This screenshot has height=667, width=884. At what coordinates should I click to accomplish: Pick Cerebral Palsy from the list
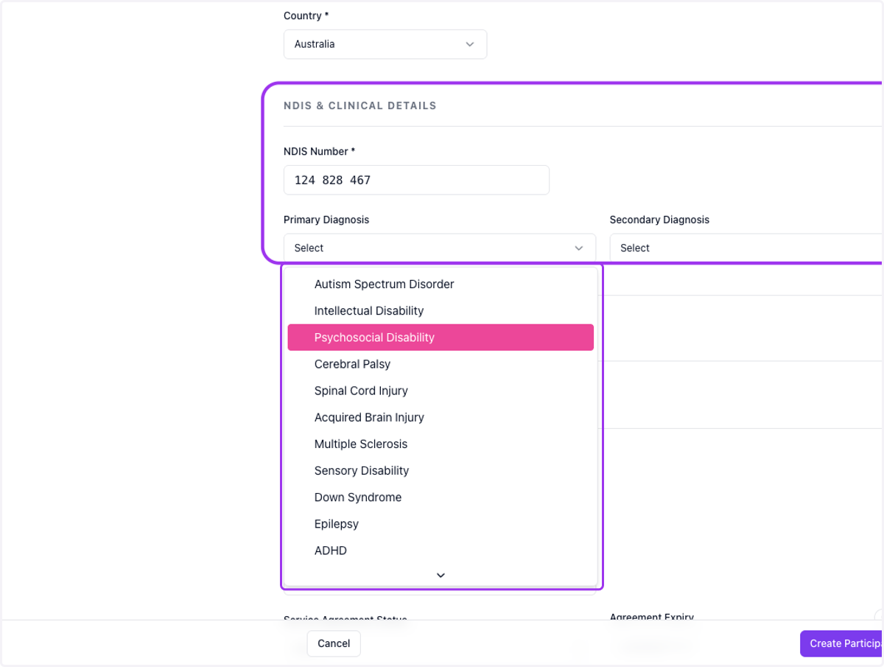(441, 364)
